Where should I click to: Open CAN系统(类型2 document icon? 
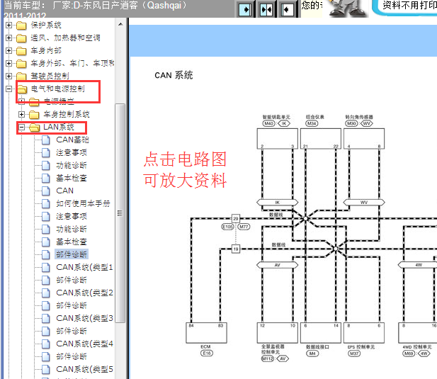coord(46,293)
